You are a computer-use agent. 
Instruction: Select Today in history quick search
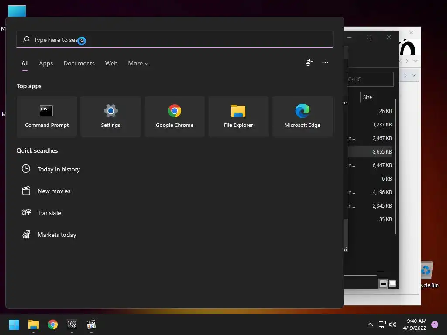tap(58, 169)
